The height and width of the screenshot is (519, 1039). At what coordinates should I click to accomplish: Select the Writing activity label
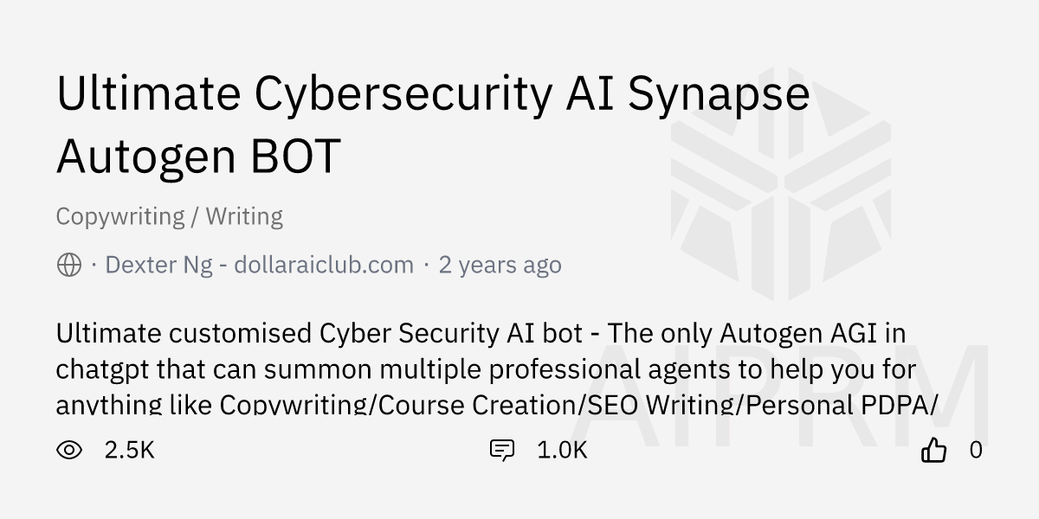click(244, 216)
